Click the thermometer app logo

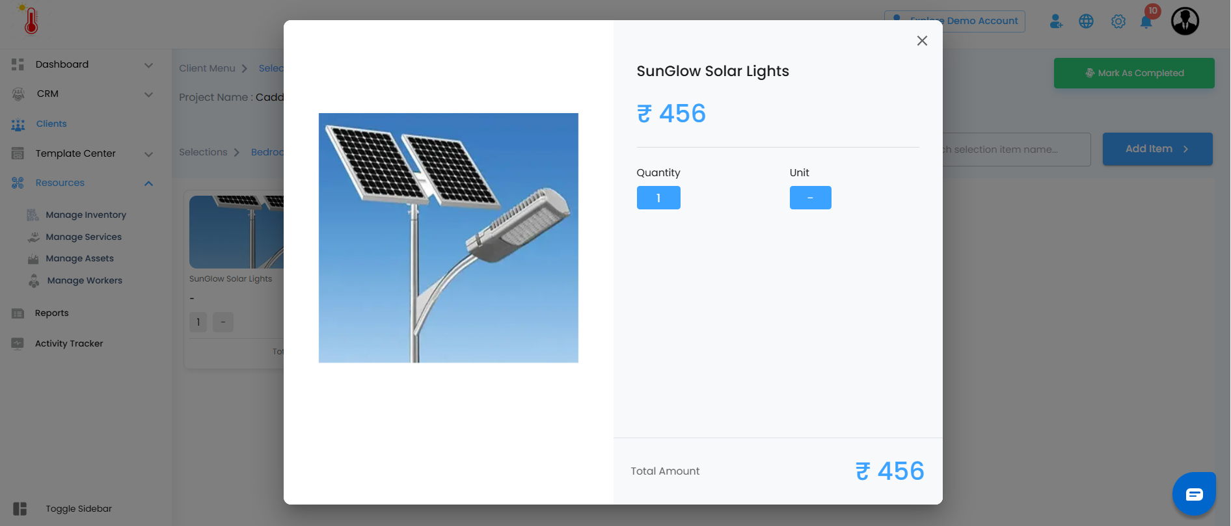pos(31,20)
